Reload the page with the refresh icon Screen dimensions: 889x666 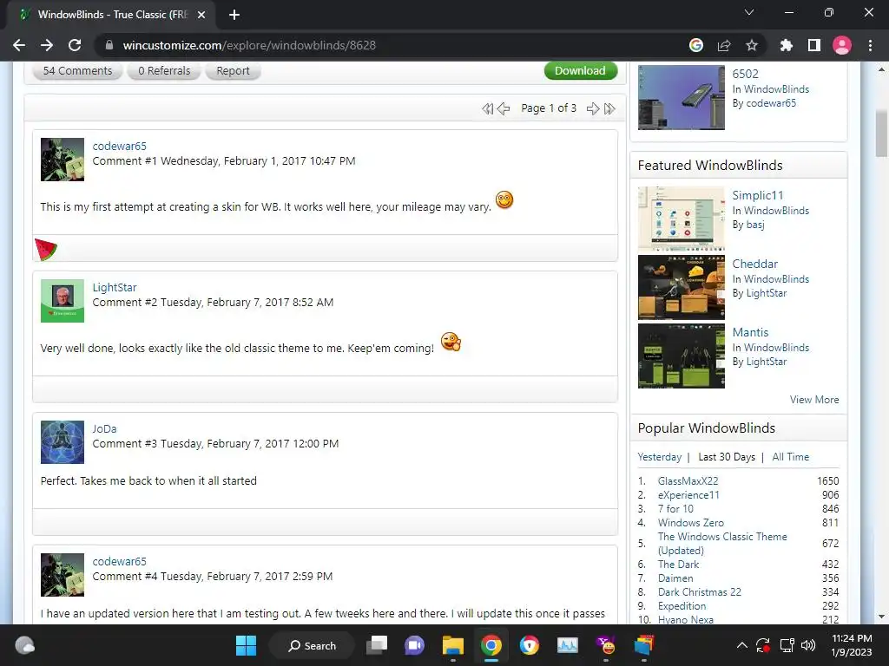point(75,45)
